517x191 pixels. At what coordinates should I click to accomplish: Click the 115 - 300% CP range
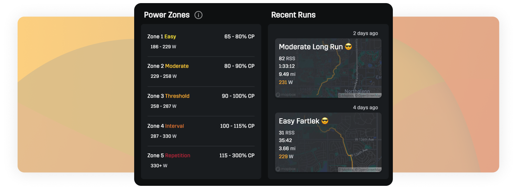click(x=237, y=155)
